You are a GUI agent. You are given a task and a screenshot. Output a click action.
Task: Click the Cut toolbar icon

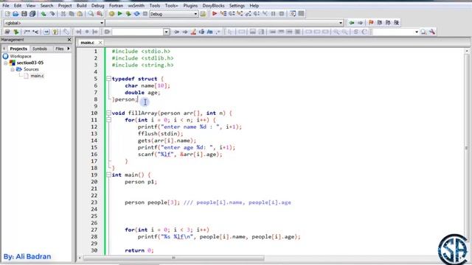[x=63, y=14]
